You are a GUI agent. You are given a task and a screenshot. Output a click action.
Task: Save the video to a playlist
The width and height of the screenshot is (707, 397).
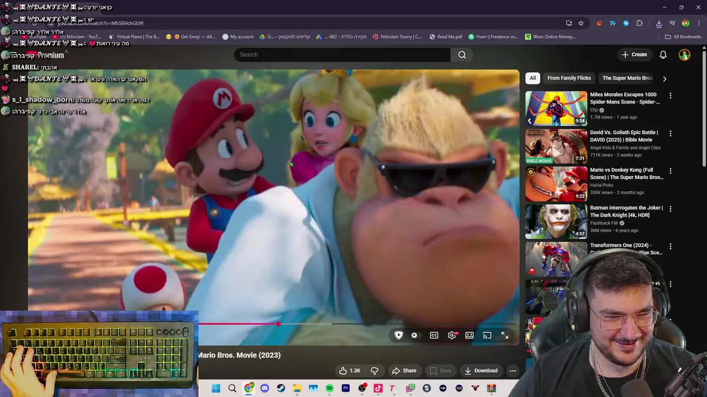coord(440,371)
